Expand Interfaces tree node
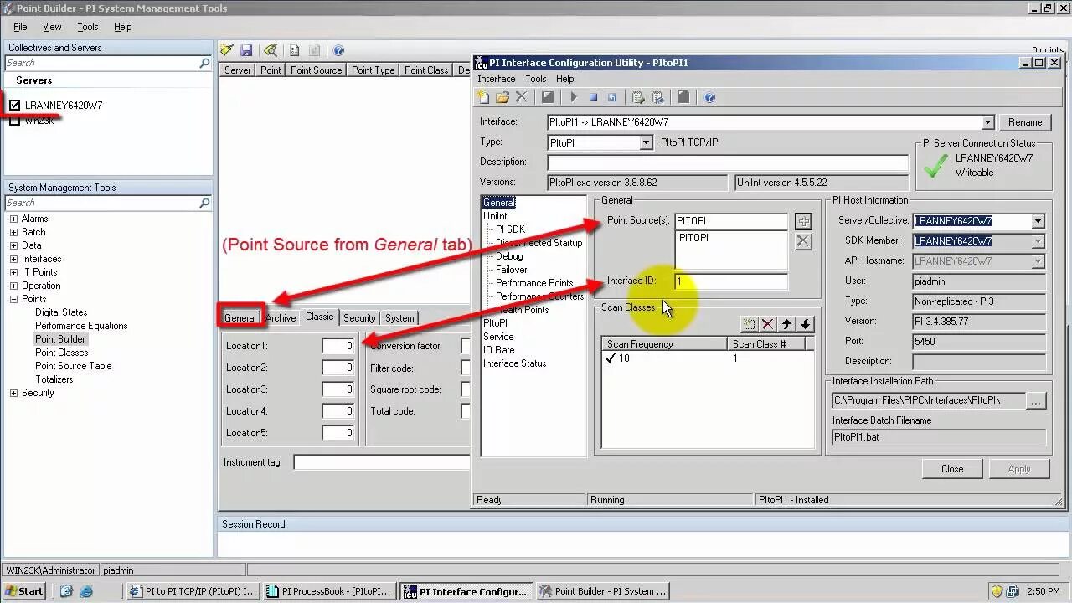The width and height of the screenshot is (1072, 603). click(13, 259)
